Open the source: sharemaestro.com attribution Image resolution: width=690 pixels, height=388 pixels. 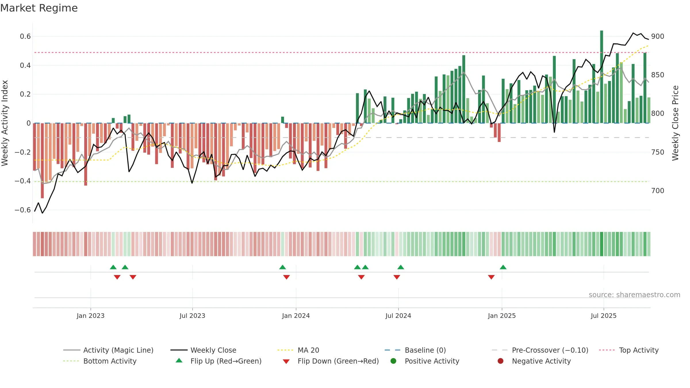point(635,295)
